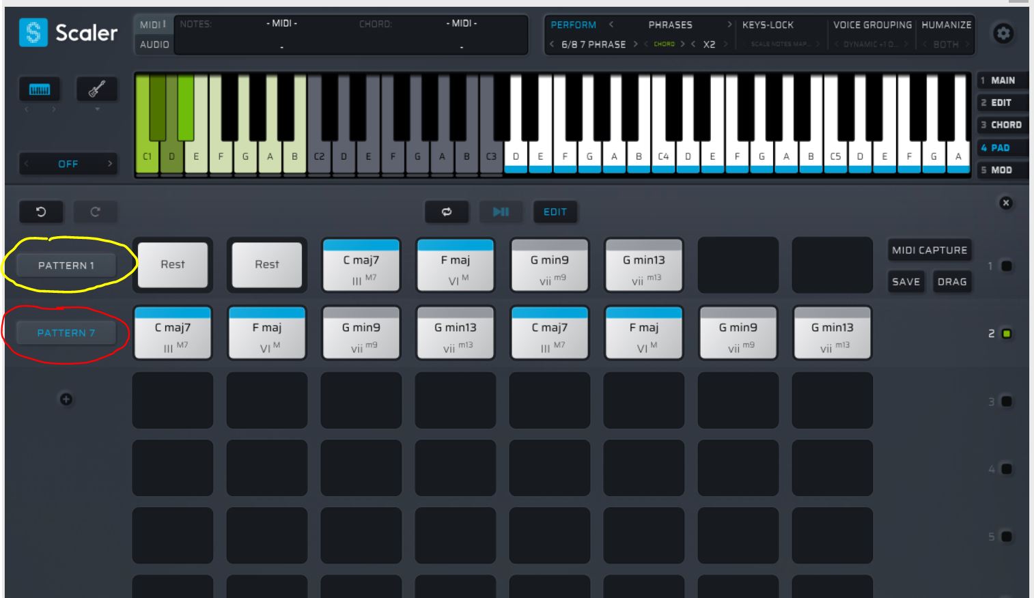Trigger G min9 pad in Pattern 1 row

coord(550,265)
